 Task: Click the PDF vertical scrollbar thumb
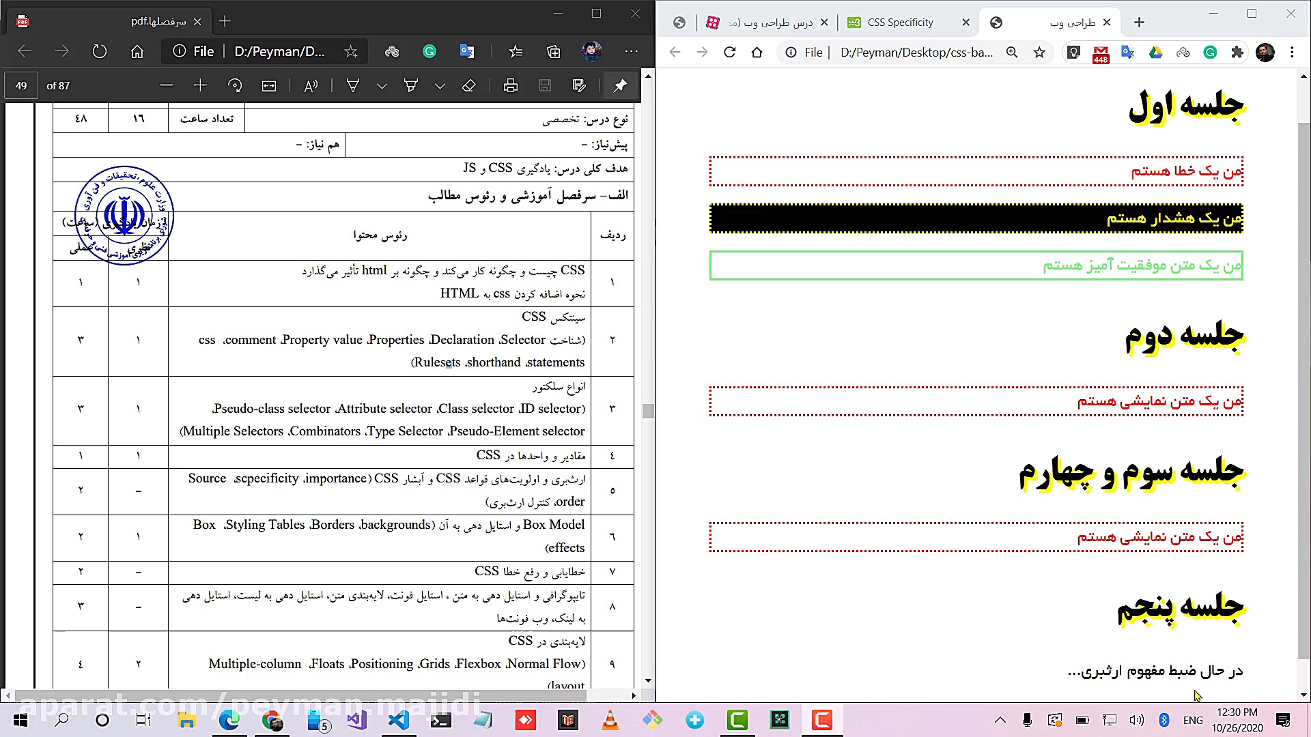(x=648, y=411)
